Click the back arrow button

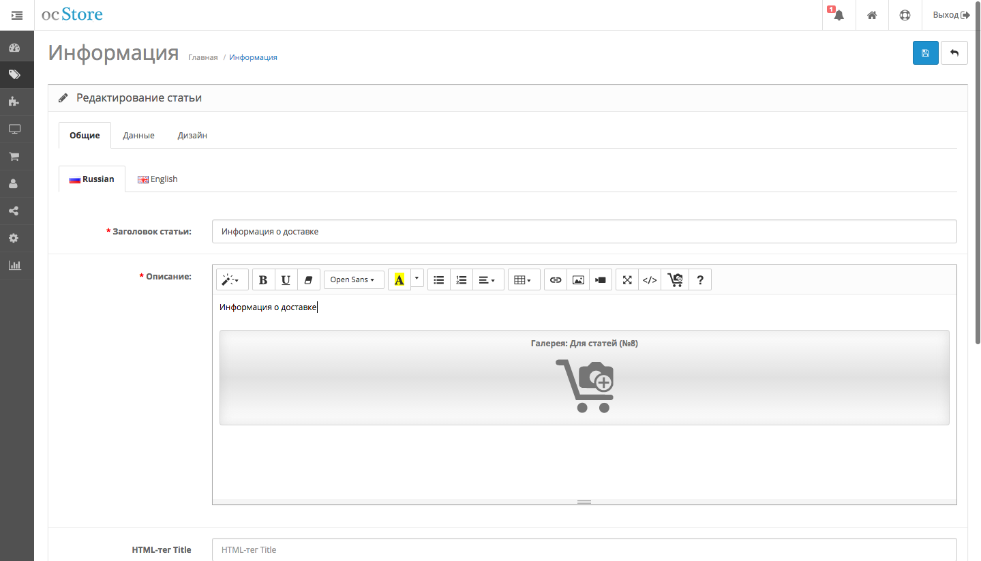[954, 53]
